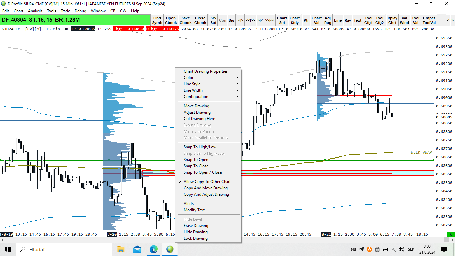Select Snap To Open menu entry

tap(208, 160)
